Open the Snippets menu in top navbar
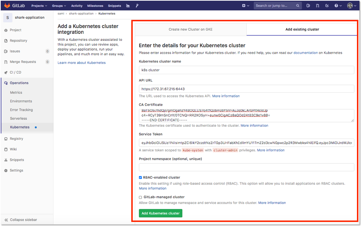Image resolution: width=362 pixels, height=227 pixels. [115, 6]
